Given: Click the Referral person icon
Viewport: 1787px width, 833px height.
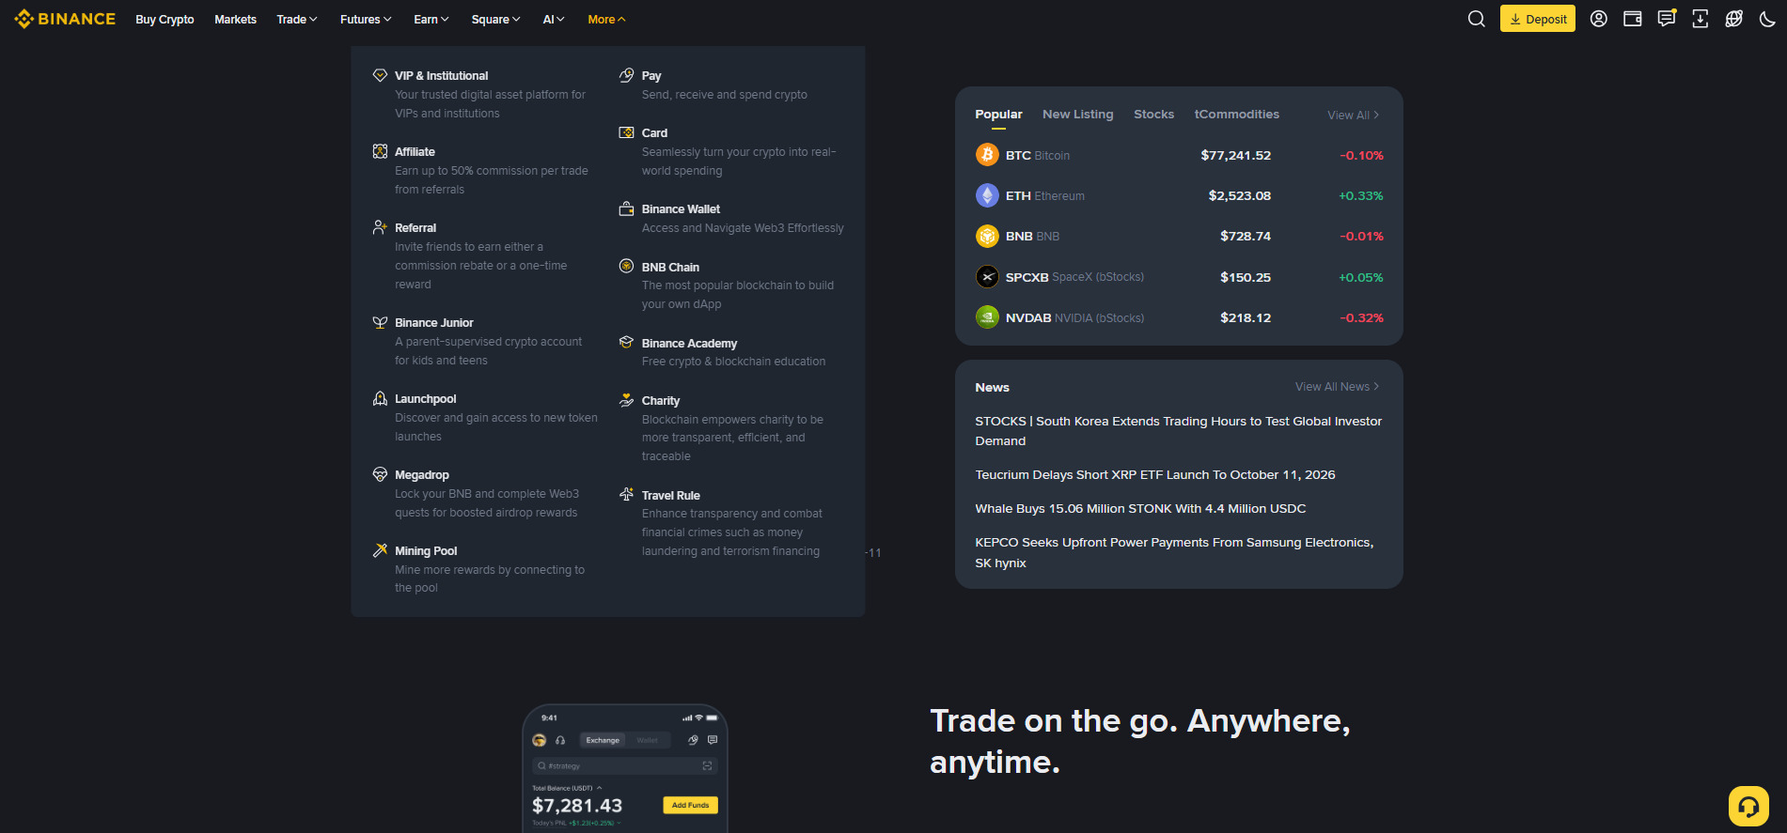Looking at the screenshot, I should (x=380, y=227).
